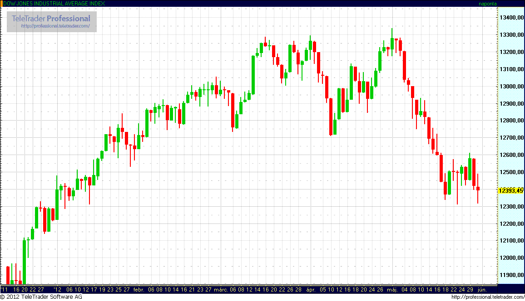The height and width of the screenshot is (301, 525).
Task: Click the DOW JONES INDUSTRIAL AVERAGE INDEX title
Action: 54,3
